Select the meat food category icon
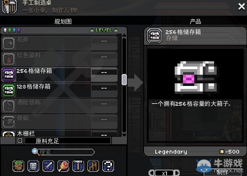This screenshot has height=176, width=247. [63, 166]
